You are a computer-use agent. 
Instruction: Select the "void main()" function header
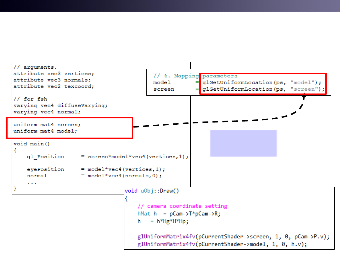pos(31,144)
